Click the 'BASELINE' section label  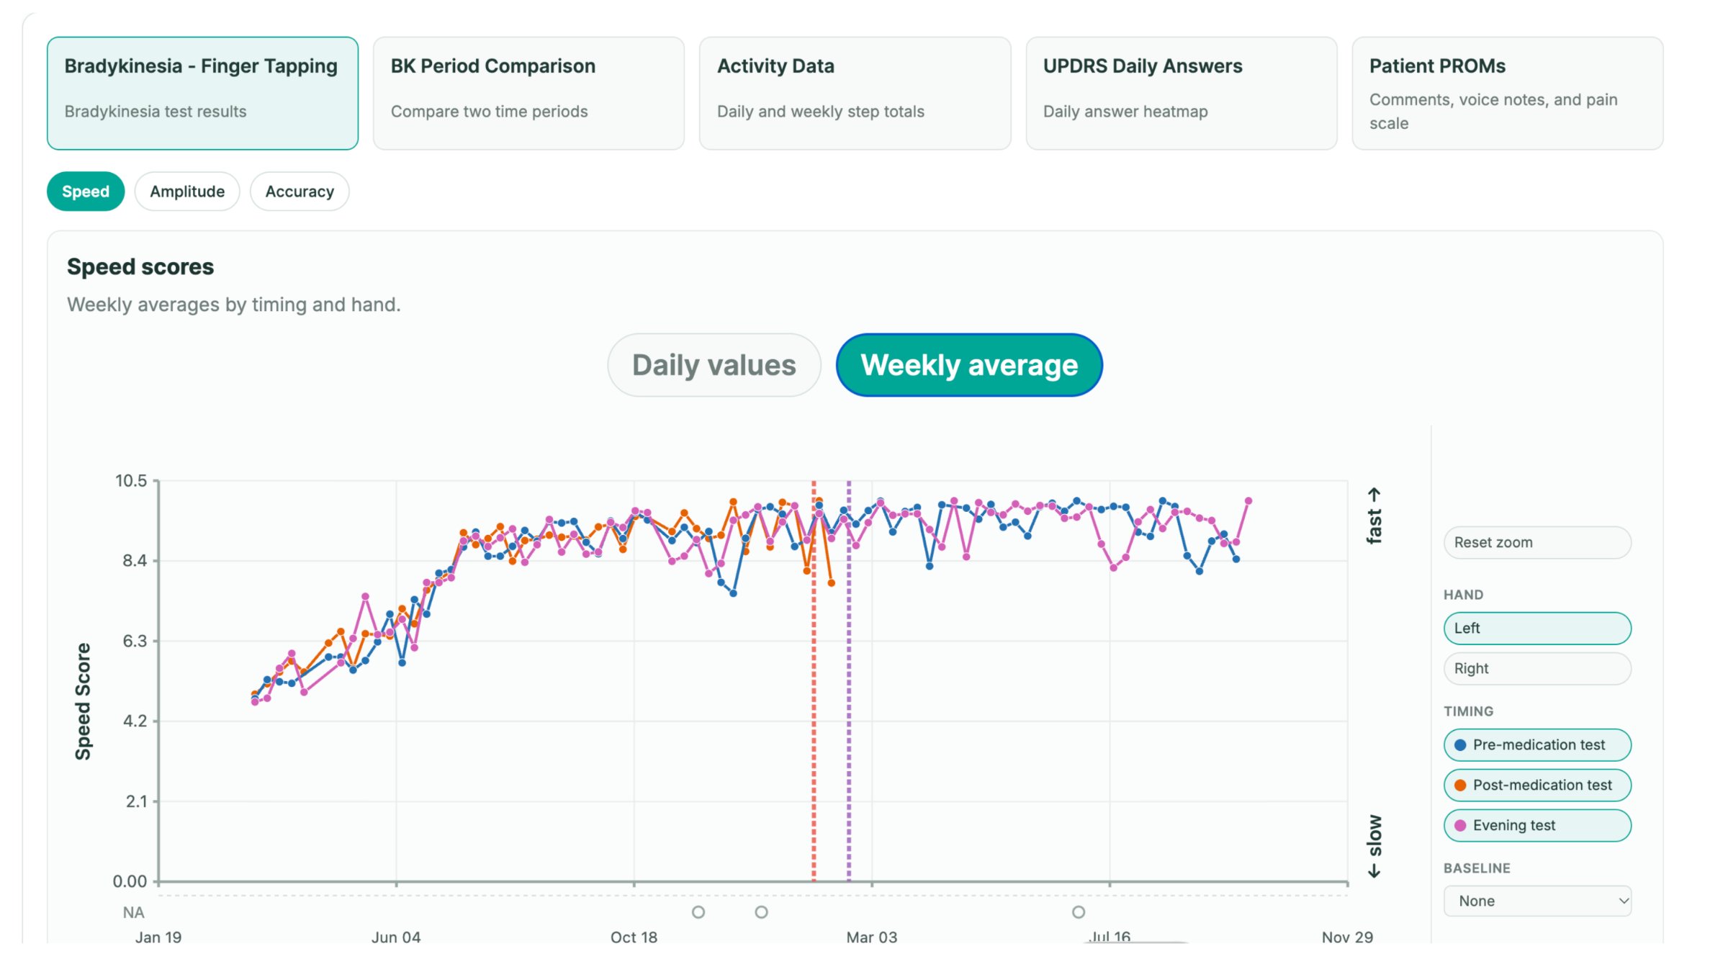click(x=1477, y=868)
